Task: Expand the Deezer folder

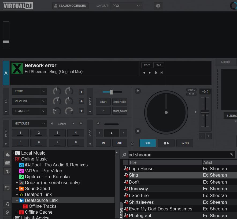Action: [17, 182]
